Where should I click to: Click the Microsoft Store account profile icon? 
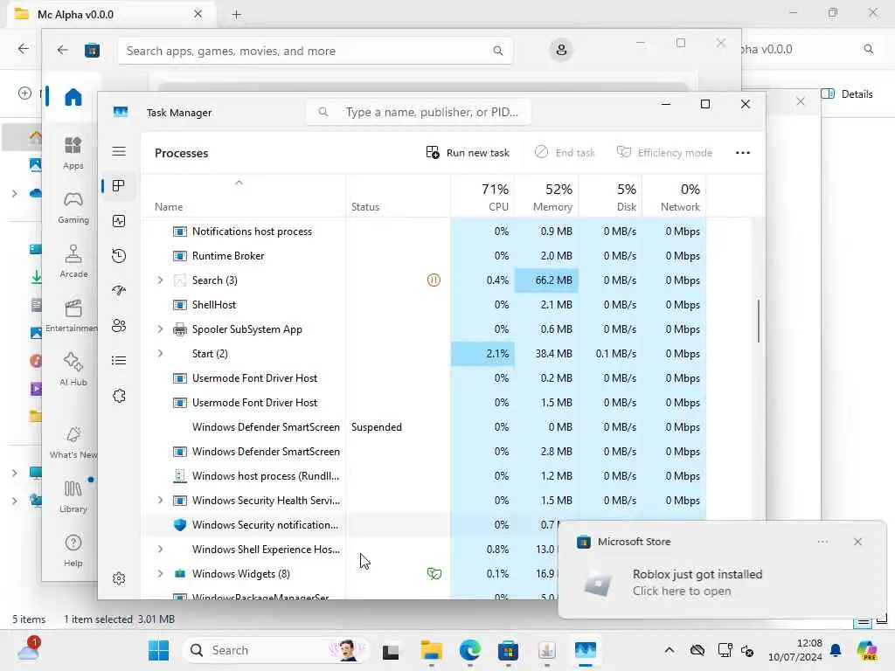[561, 50]
